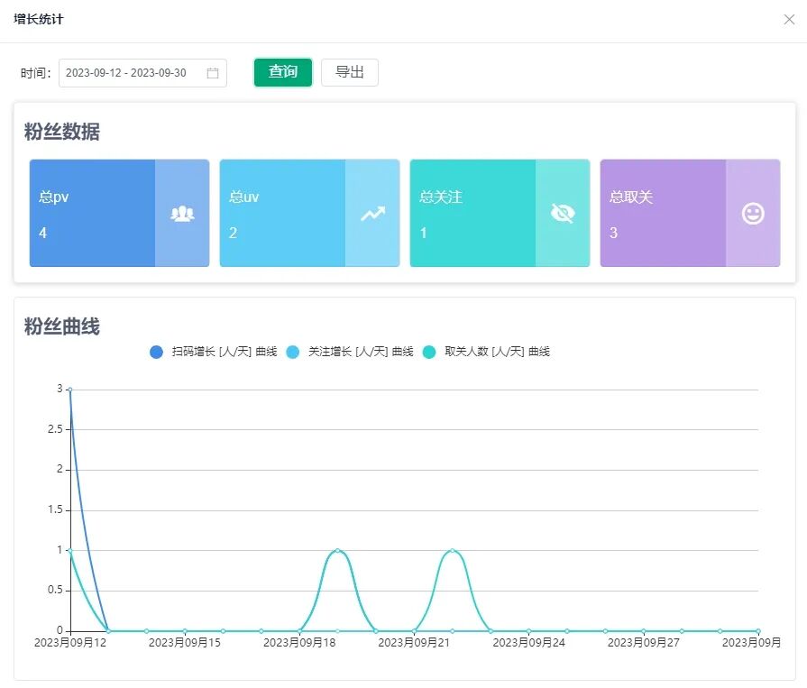807x688 pixels.
Task: Click the people group icon on 总pv card
Action: click(182, 214)
